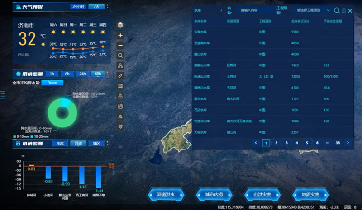Screen dimensions: 362x210
Task: Switch weather forecast to 7天
Action: 96,7
